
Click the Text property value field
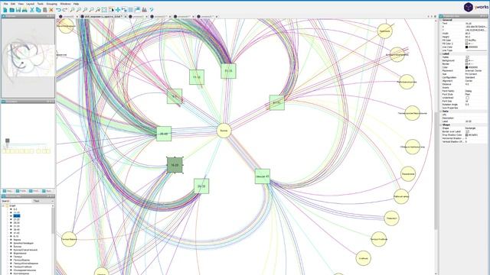(x=476, y=24)
